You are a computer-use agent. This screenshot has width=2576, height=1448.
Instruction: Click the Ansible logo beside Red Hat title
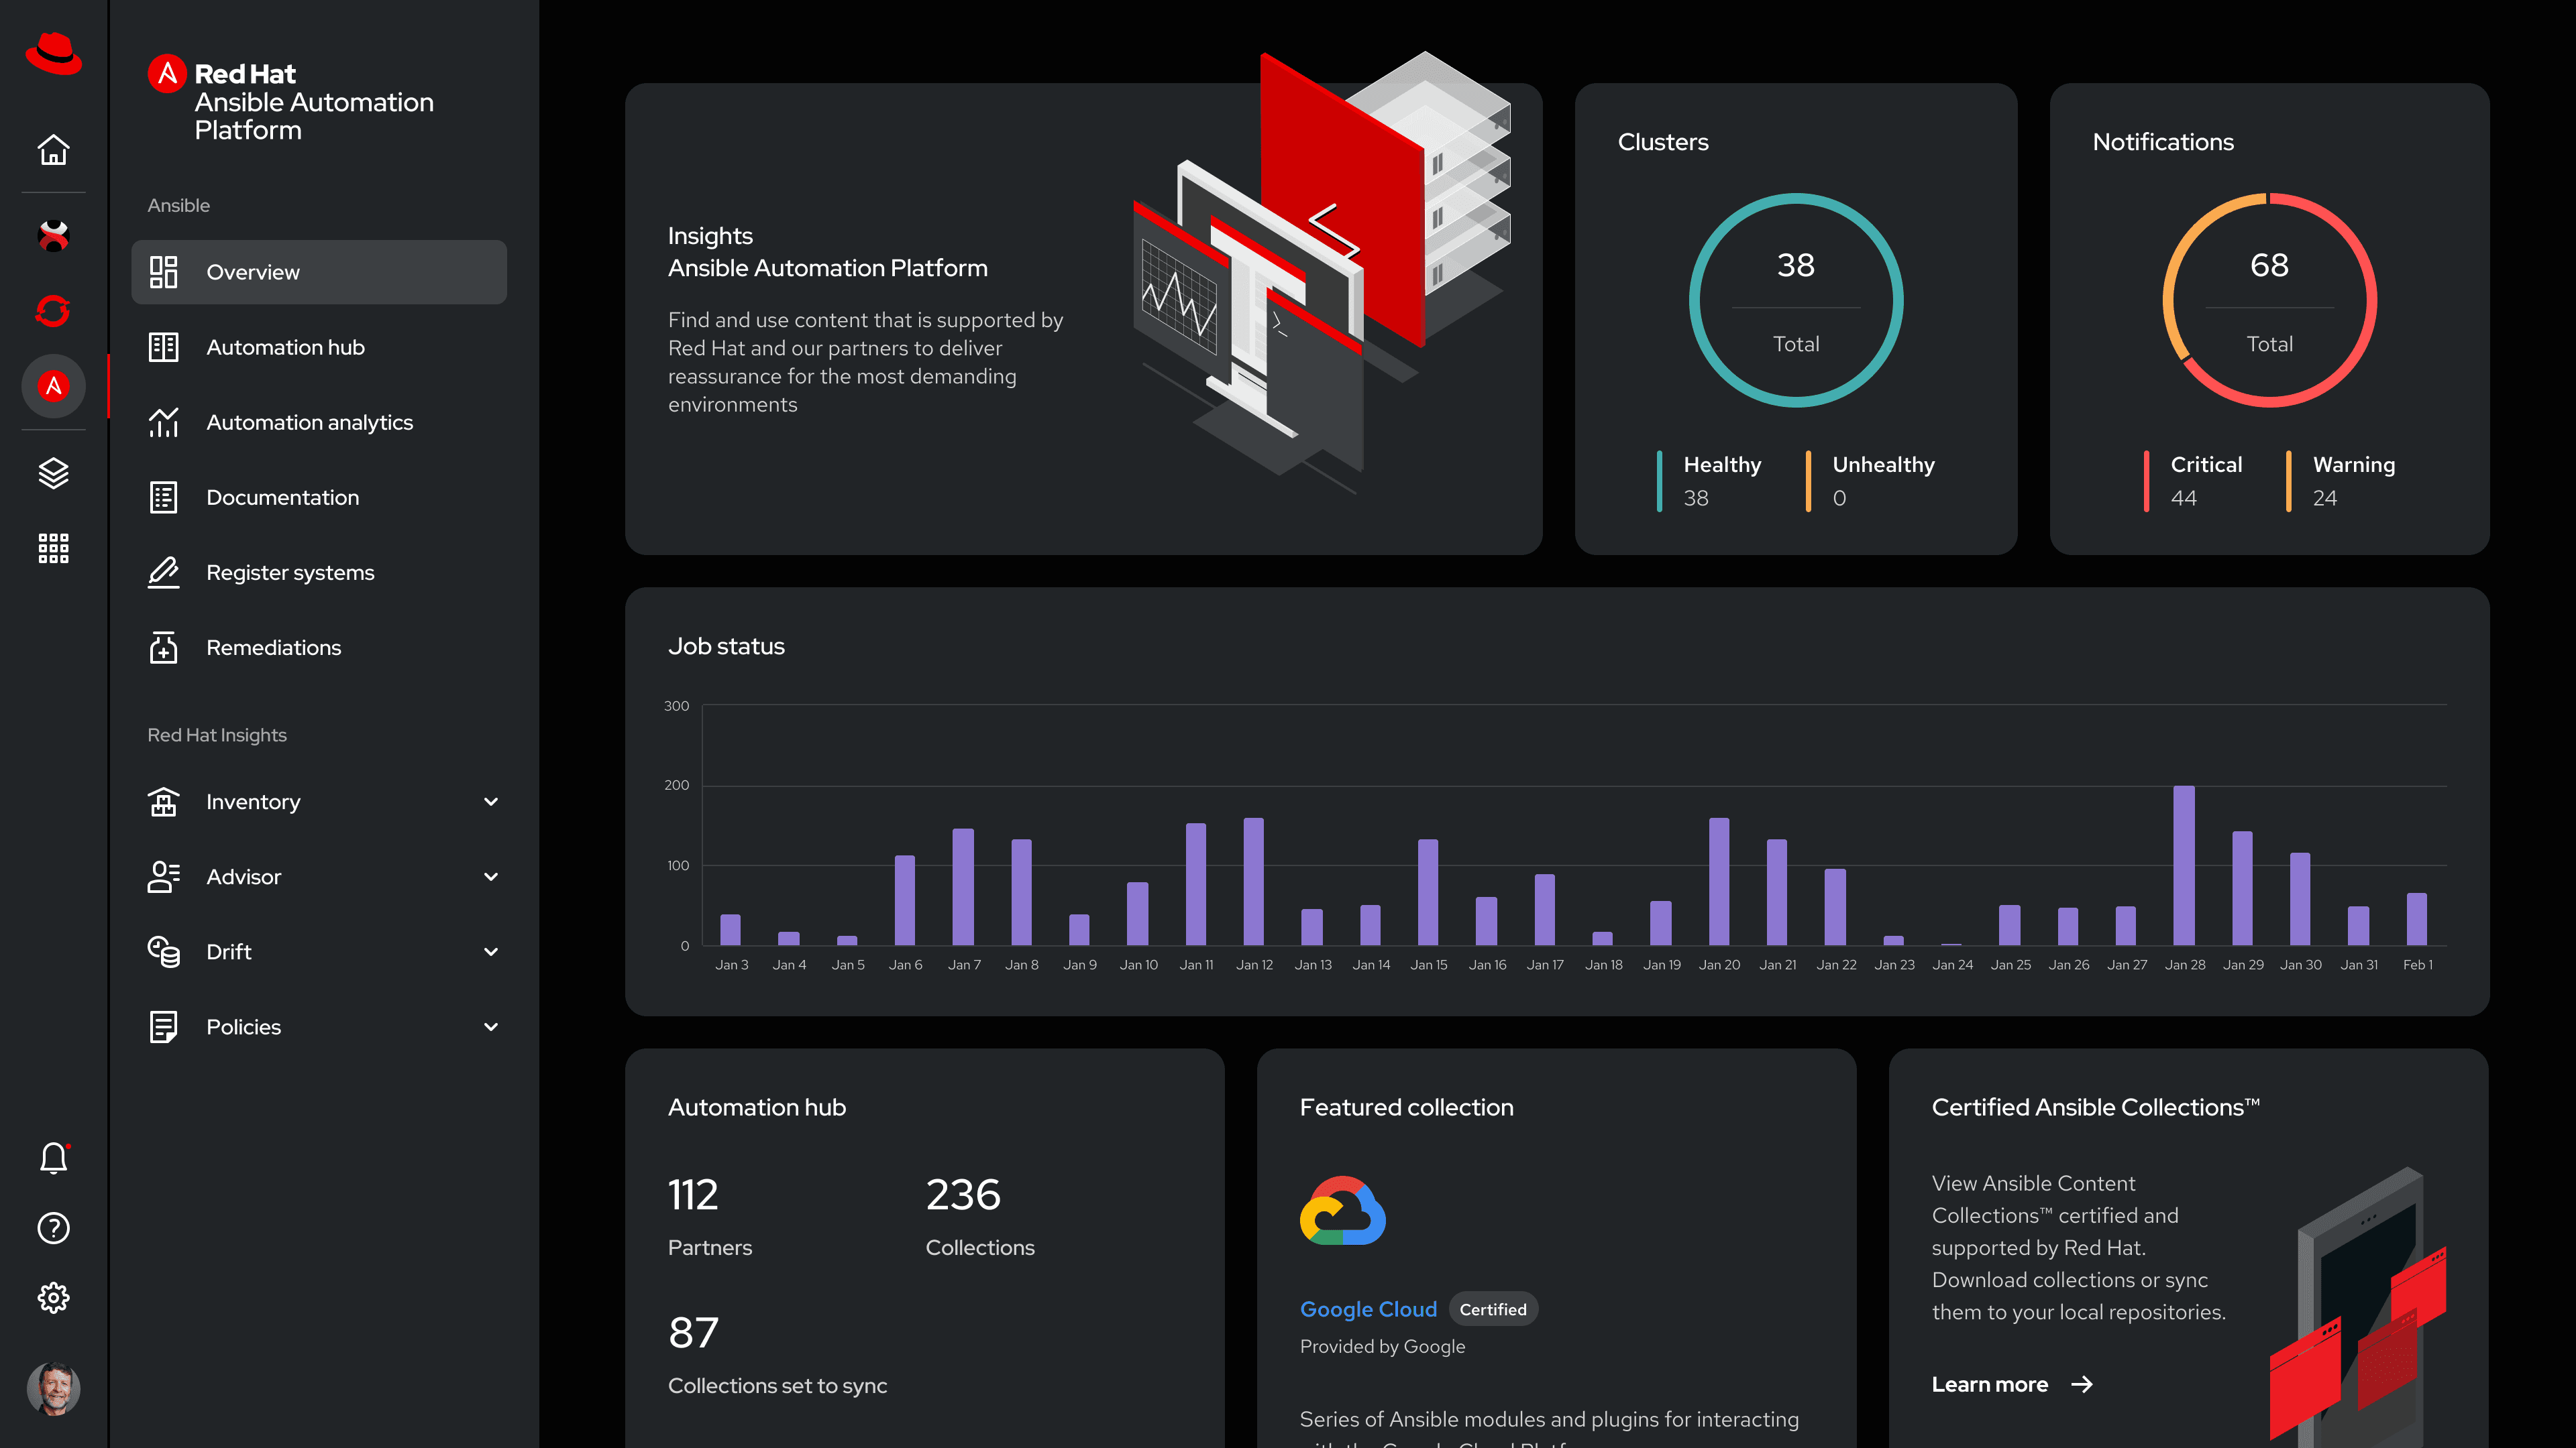click(167, 73)
